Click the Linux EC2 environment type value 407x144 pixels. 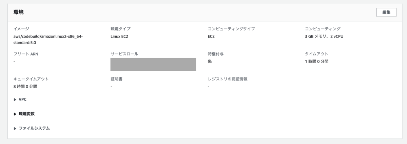click(119, 36)
